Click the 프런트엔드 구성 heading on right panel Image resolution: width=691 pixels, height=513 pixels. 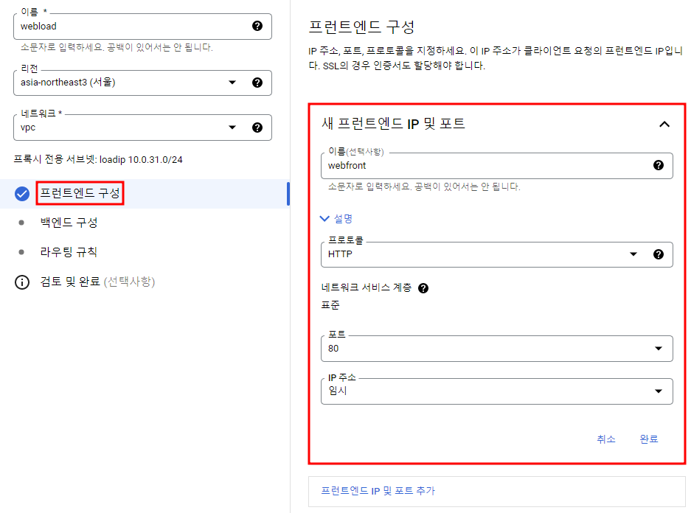point(361,27)
